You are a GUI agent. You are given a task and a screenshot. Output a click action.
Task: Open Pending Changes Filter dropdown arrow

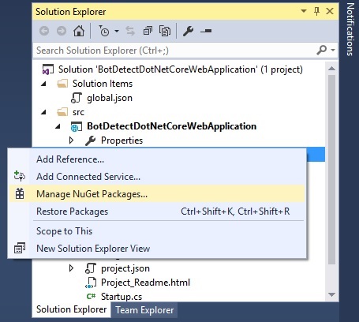[x=117, y=31]
